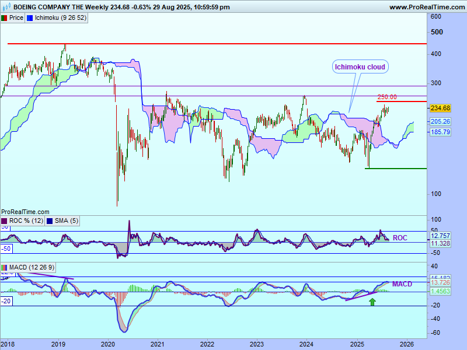Click the 2019 label on time axis
The height and width of the screenshot is (350, 467).
pyautogui.click(x=58, y=344)
